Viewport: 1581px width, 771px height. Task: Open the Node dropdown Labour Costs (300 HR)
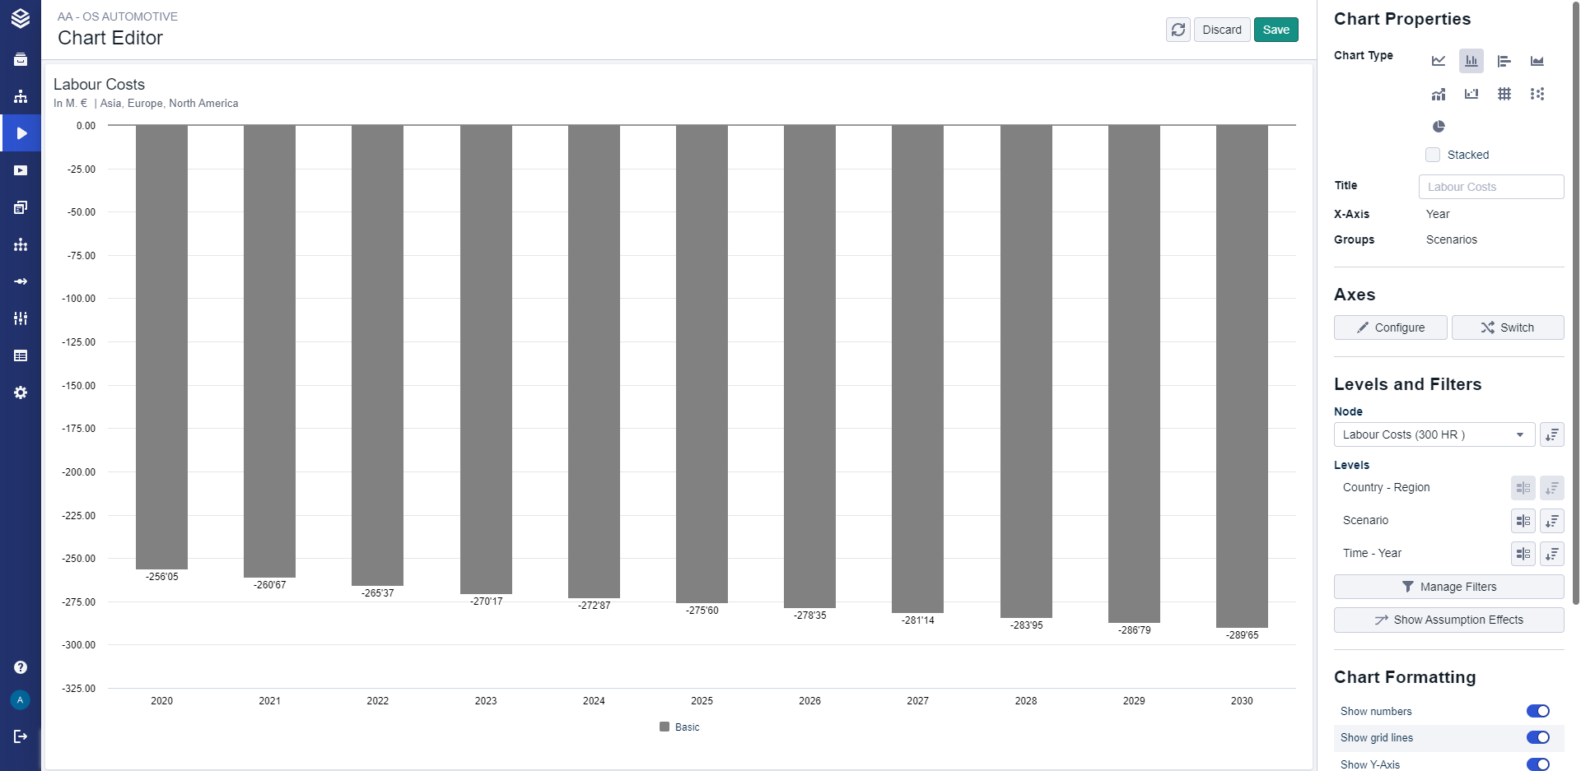point(1434,434)
